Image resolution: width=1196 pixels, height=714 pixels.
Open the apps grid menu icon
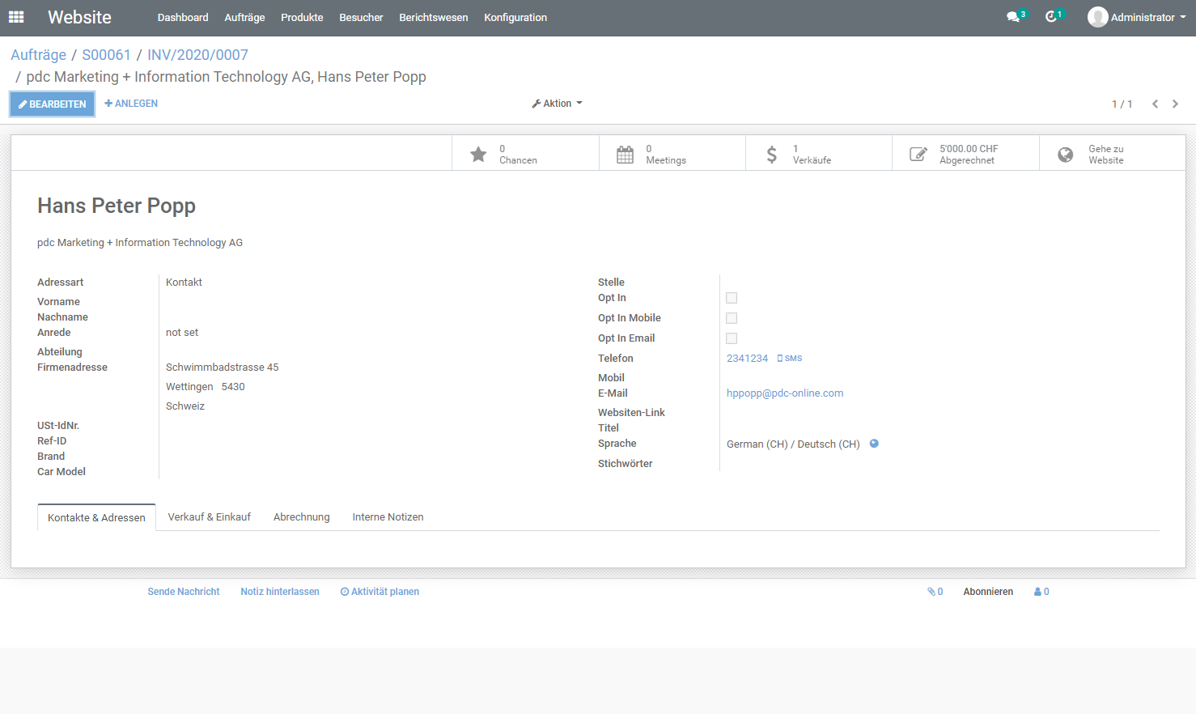(16, 17)
